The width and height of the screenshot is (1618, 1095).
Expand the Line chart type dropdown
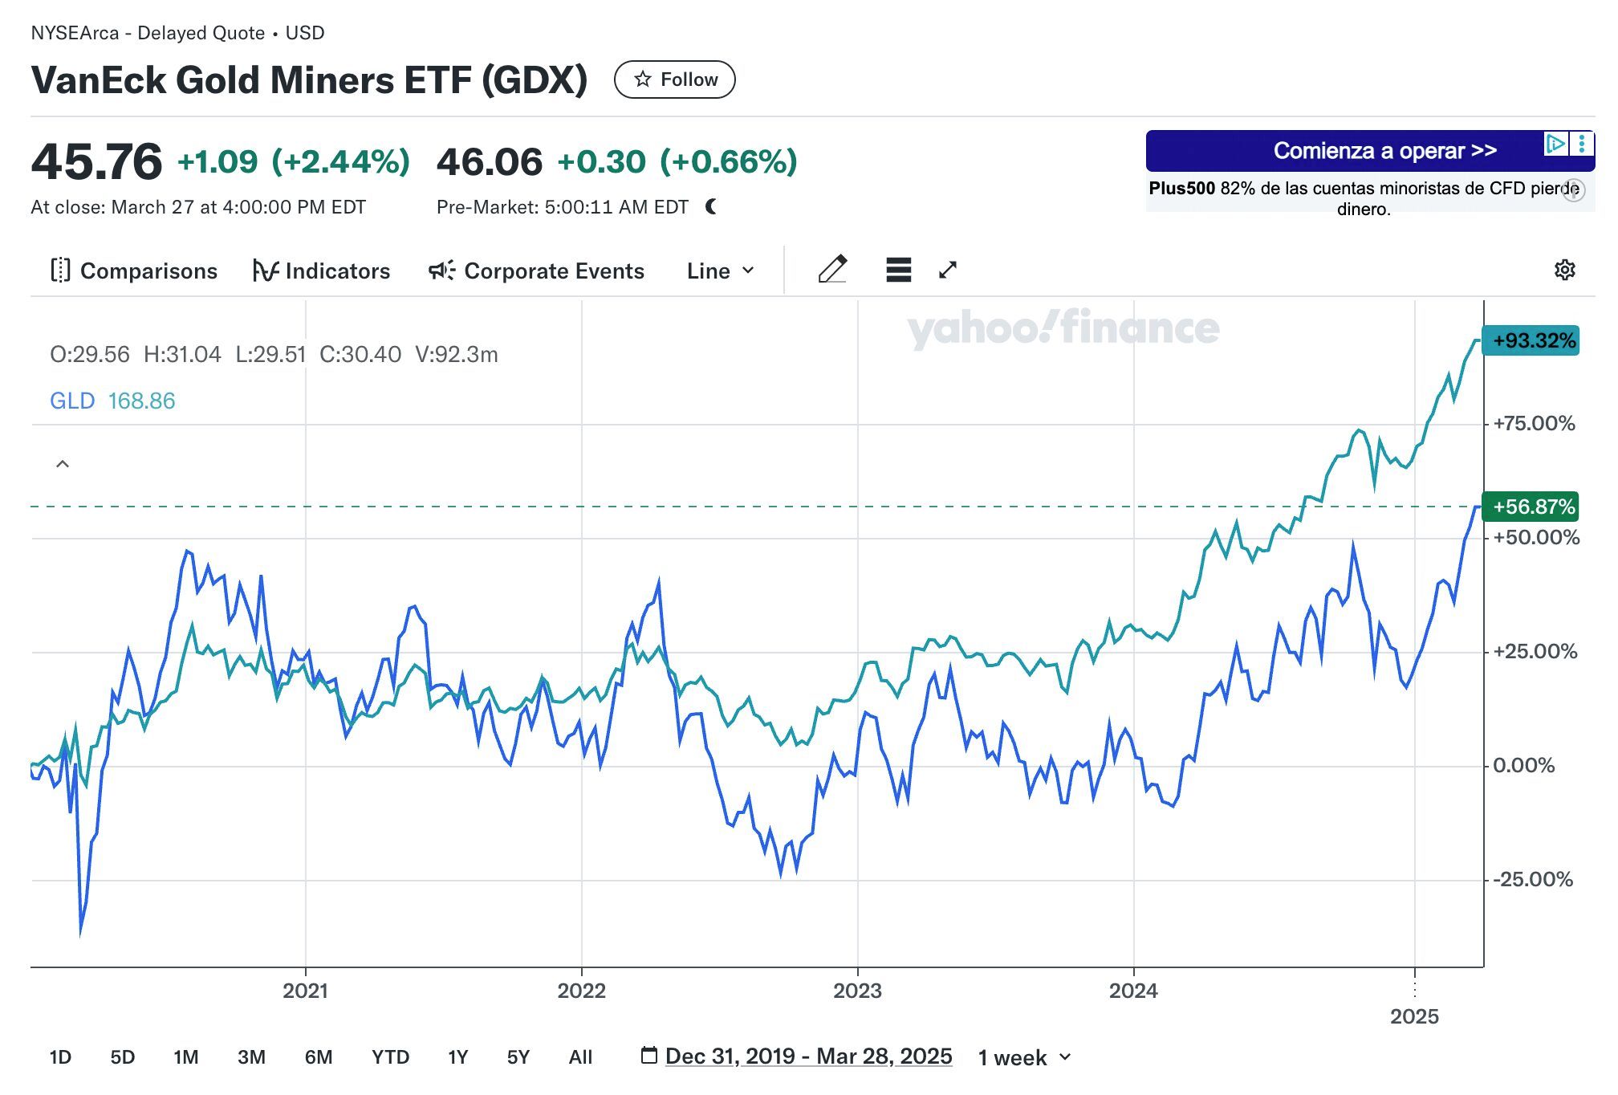pyautogui.click(x=720, y=271)
